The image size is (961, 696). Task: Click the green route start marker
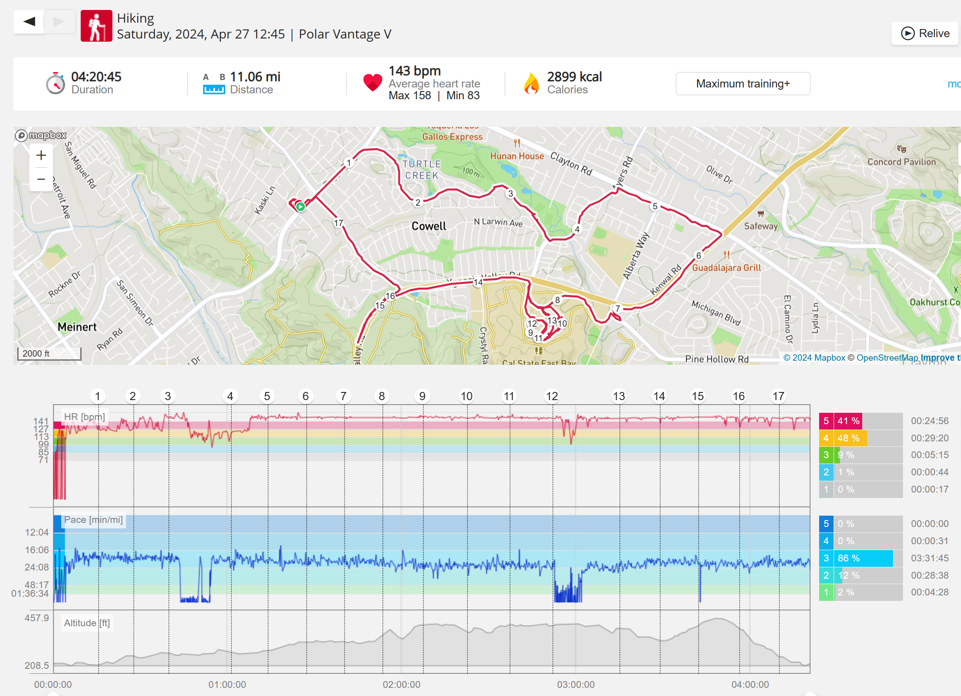point(300,207)
